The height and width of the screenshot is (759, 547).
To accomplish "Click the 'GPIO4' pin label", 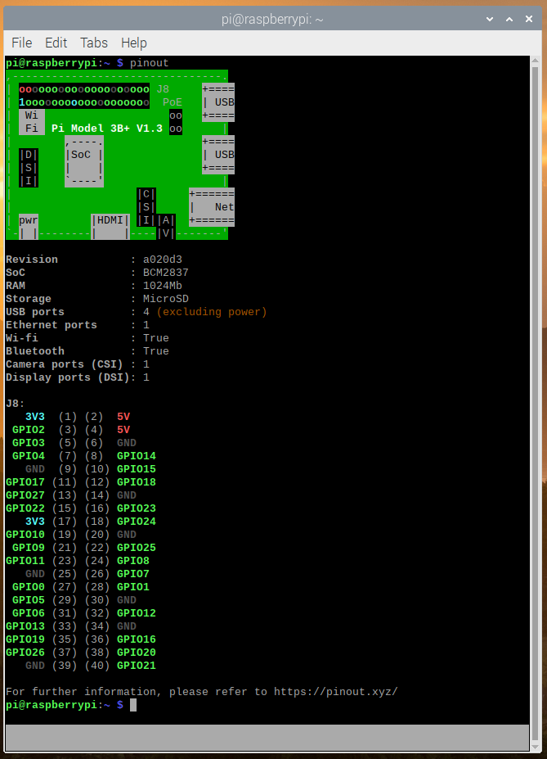I will coord(29,456).
